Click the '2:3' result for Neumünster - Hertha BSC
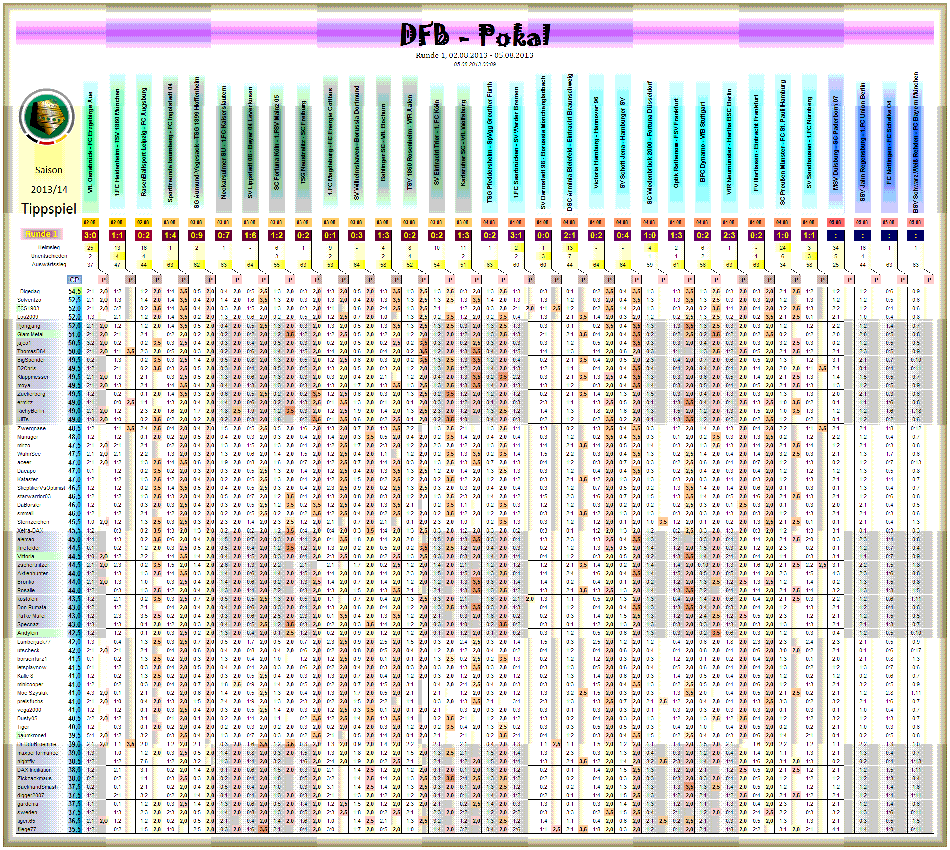The image size is (950, 850). pyautogui.click(x=729, y=235)
